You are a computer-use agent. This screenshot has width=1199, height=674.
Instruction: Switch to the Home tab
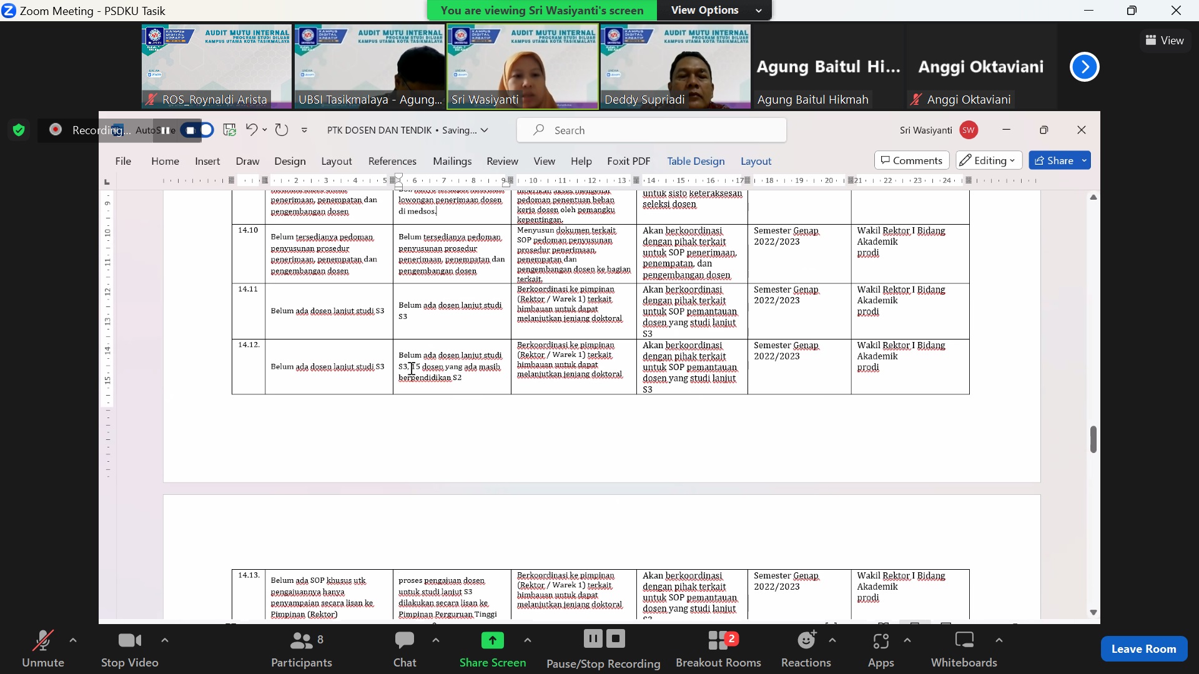165,161
